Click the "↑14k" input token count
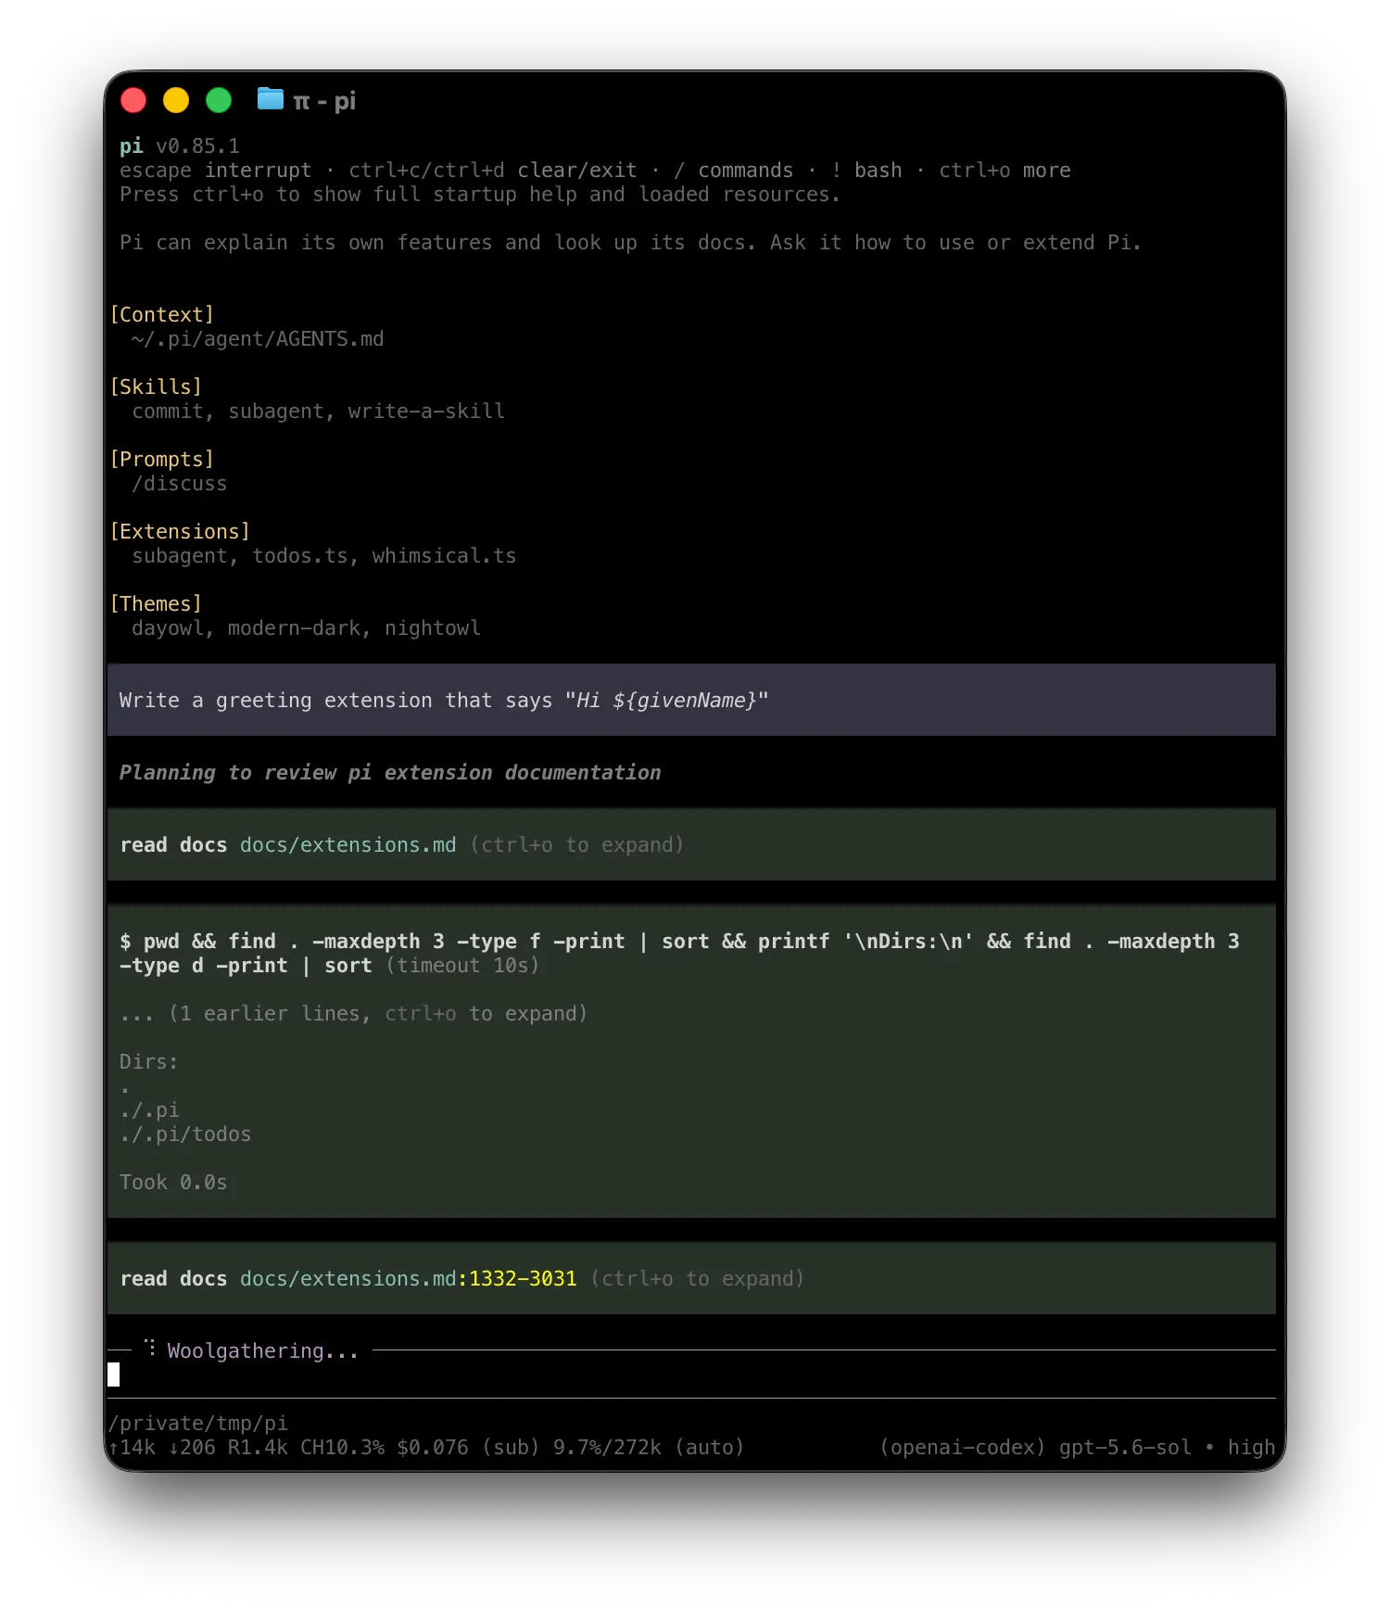1390x1609 pixels. (x=132, y=1448)
